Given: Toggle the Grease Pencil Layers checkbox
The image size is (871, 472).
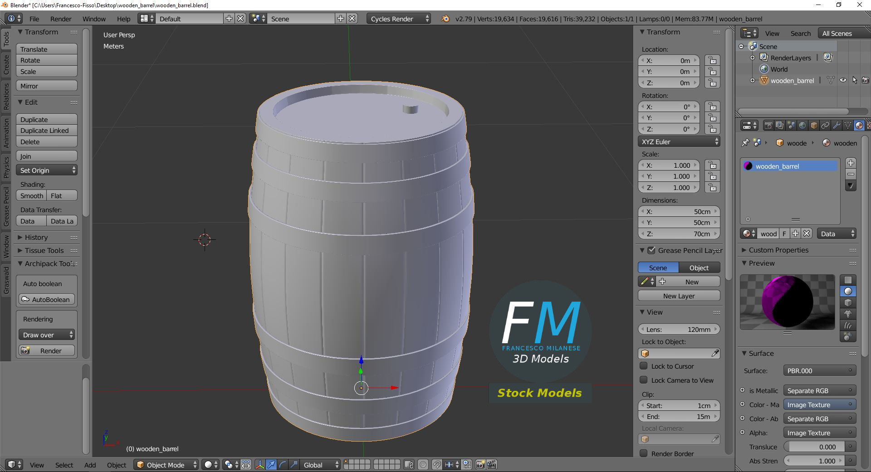Looking at the screenshot, I should pyautogui.click(x=651, y=250).
